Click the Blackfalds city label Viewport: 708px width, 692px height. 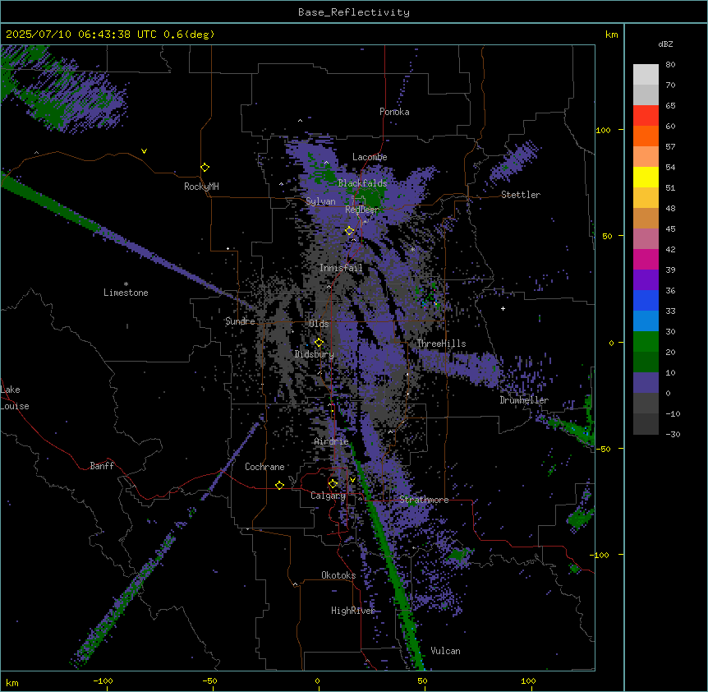362,183
